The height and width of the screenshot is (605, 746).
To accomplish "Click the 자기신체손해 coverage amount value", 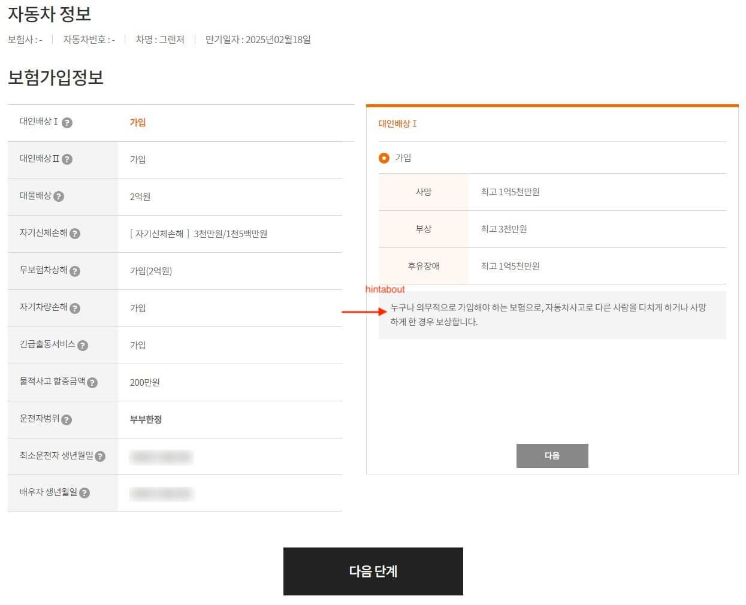I will 198,234.
